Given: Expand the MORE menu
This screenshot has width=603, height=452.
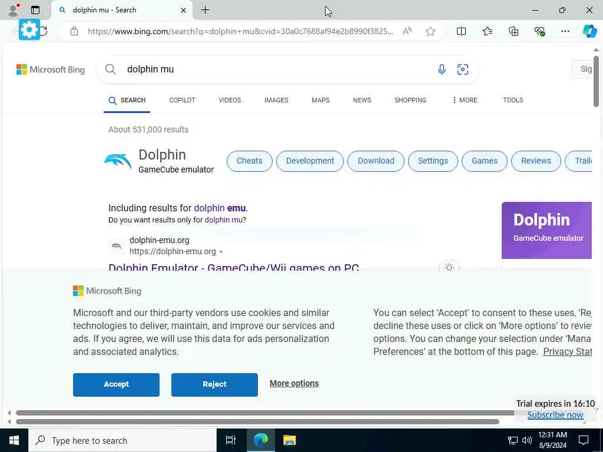Looking at the screenshot, I should click(465, 100).
